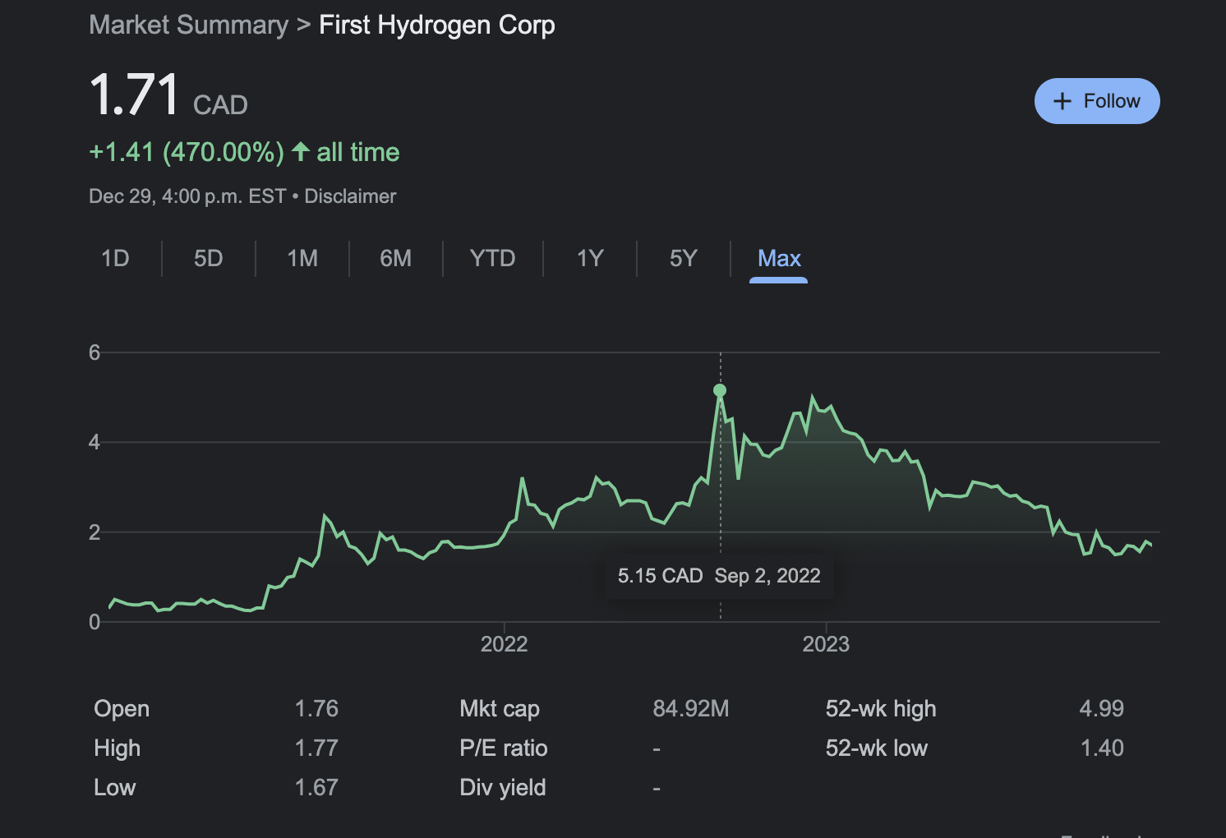Click the 2022 x-axis label

coord(505,644)
